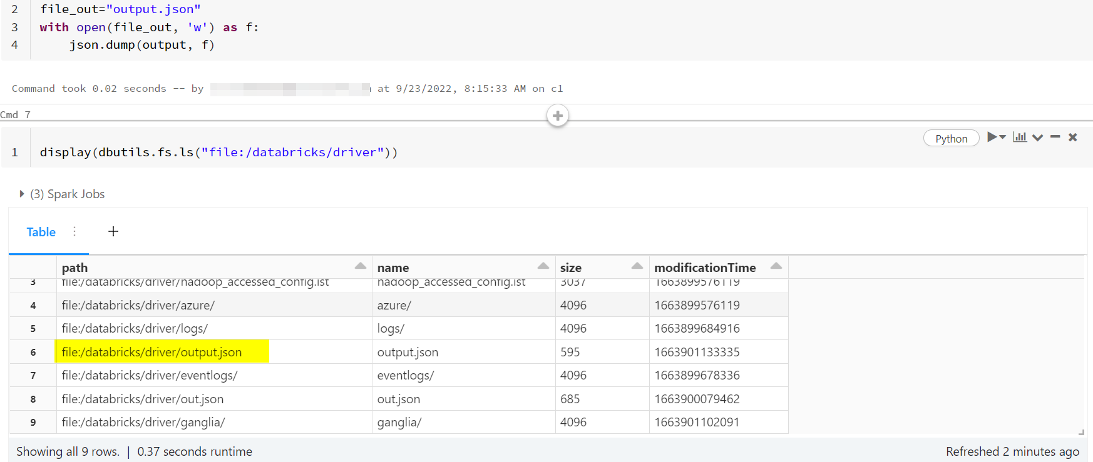Click the eventlogs/ name cell
1093x462 pixels.
point(463,375)
